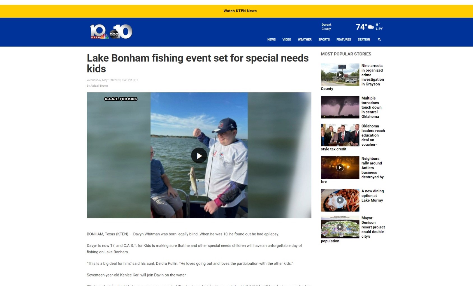Play the Lake Murray dining video thumbnail
Image resolution: width=473 pixels, height=286 pixels.
click(340, 200)
